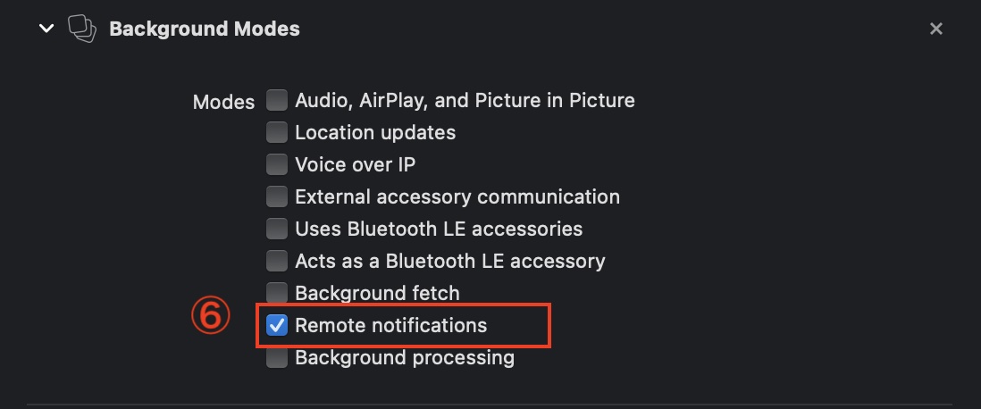The image size is (981, 409).
Task: Click the Background fetch label text
Action: tap(377, 293)
